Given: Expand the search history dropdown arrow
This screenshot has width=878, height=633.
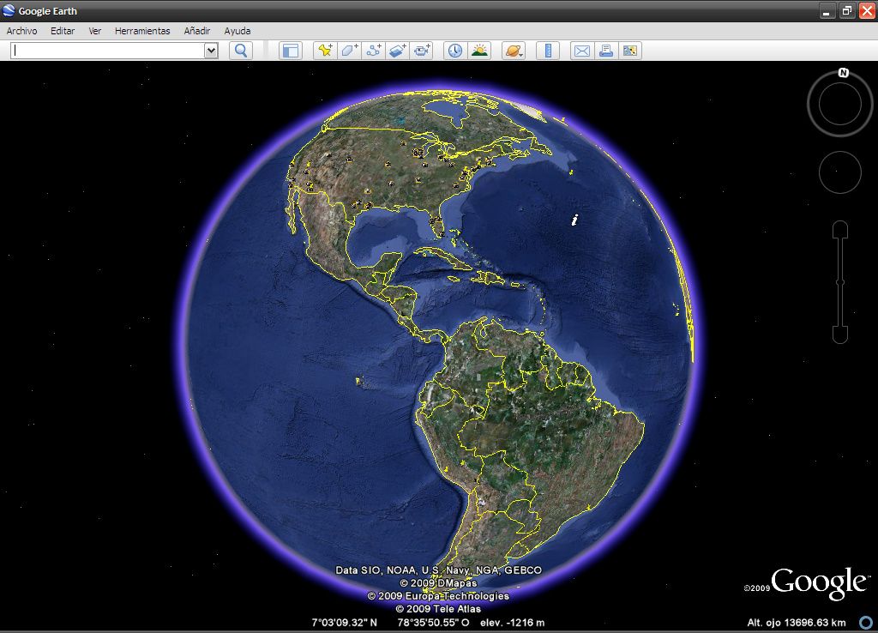Looking at the screenshot, I should pos(211,51).
